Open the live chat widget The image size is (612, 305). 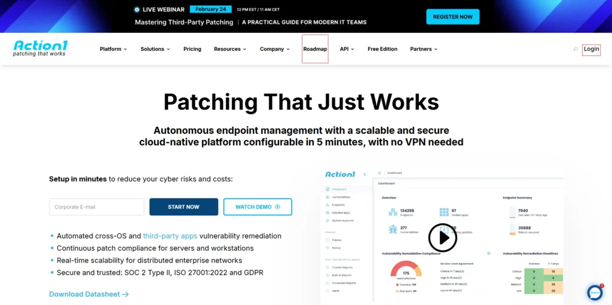click(595, 292)
